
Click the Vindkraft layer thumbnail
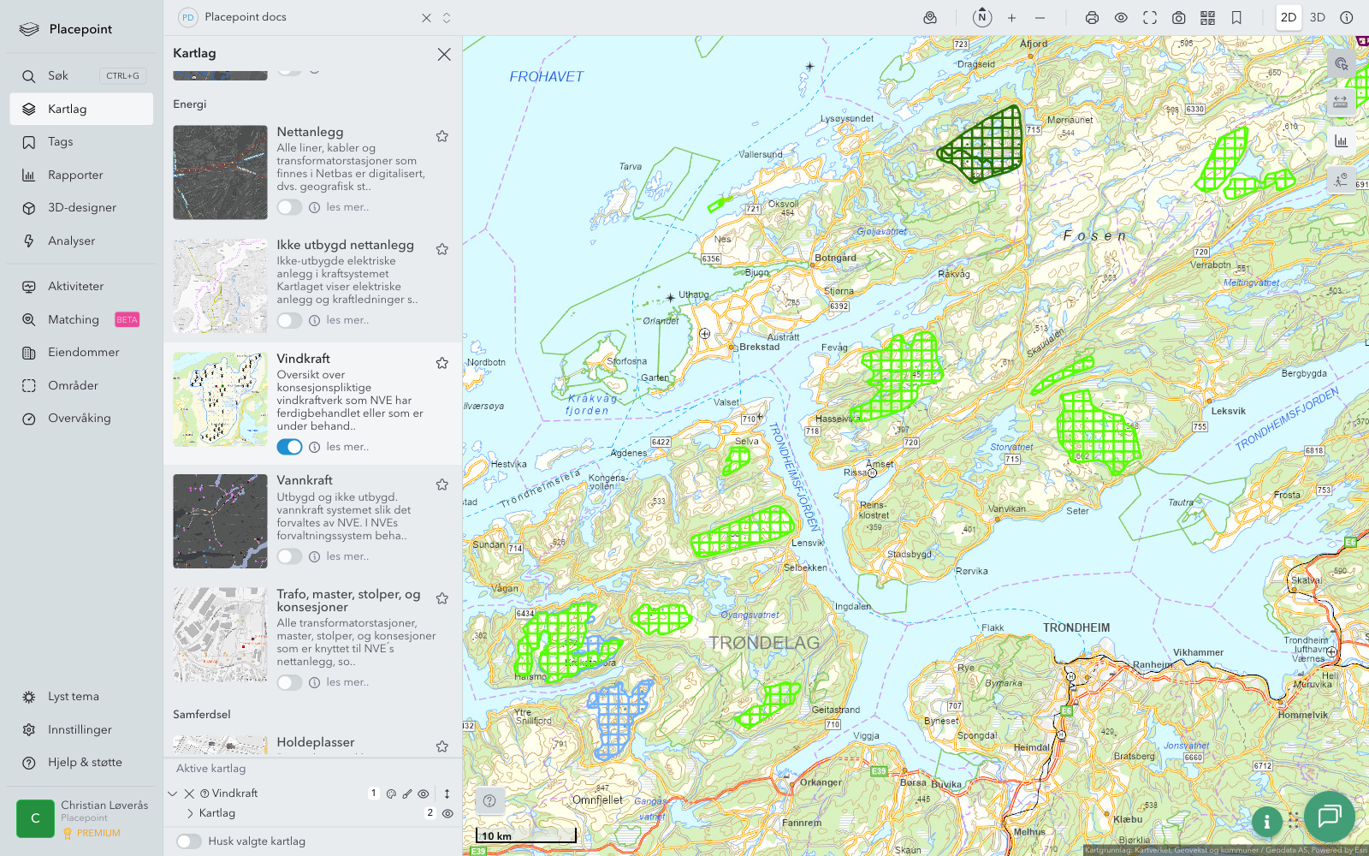[x=220, y=399]
